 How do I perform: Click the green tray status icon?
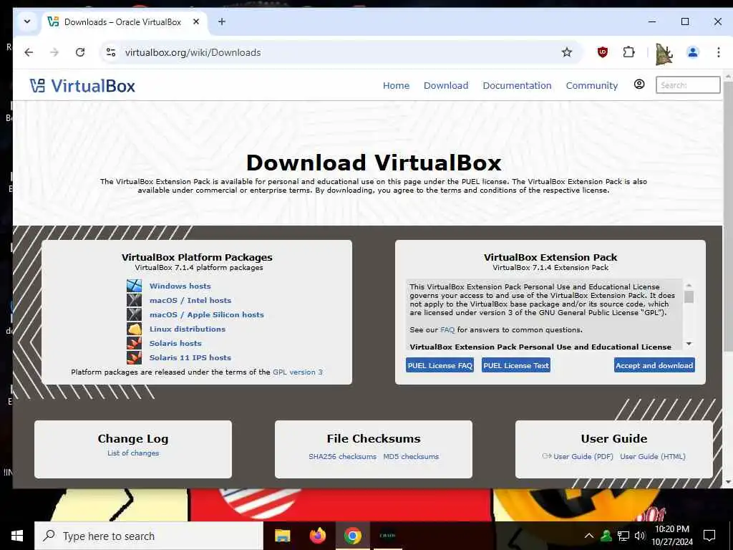[x=606, y=536]
